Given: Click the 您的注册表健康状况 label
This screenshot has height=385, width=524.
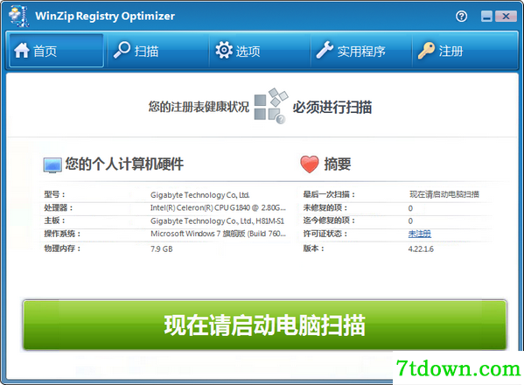Looking at the screenshot, I should (199, 107).
